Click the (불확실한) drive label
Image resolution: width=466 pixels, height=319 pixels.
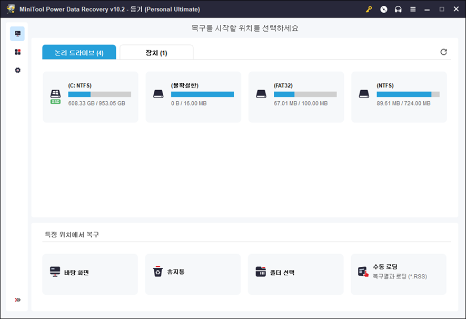[185, 86]
